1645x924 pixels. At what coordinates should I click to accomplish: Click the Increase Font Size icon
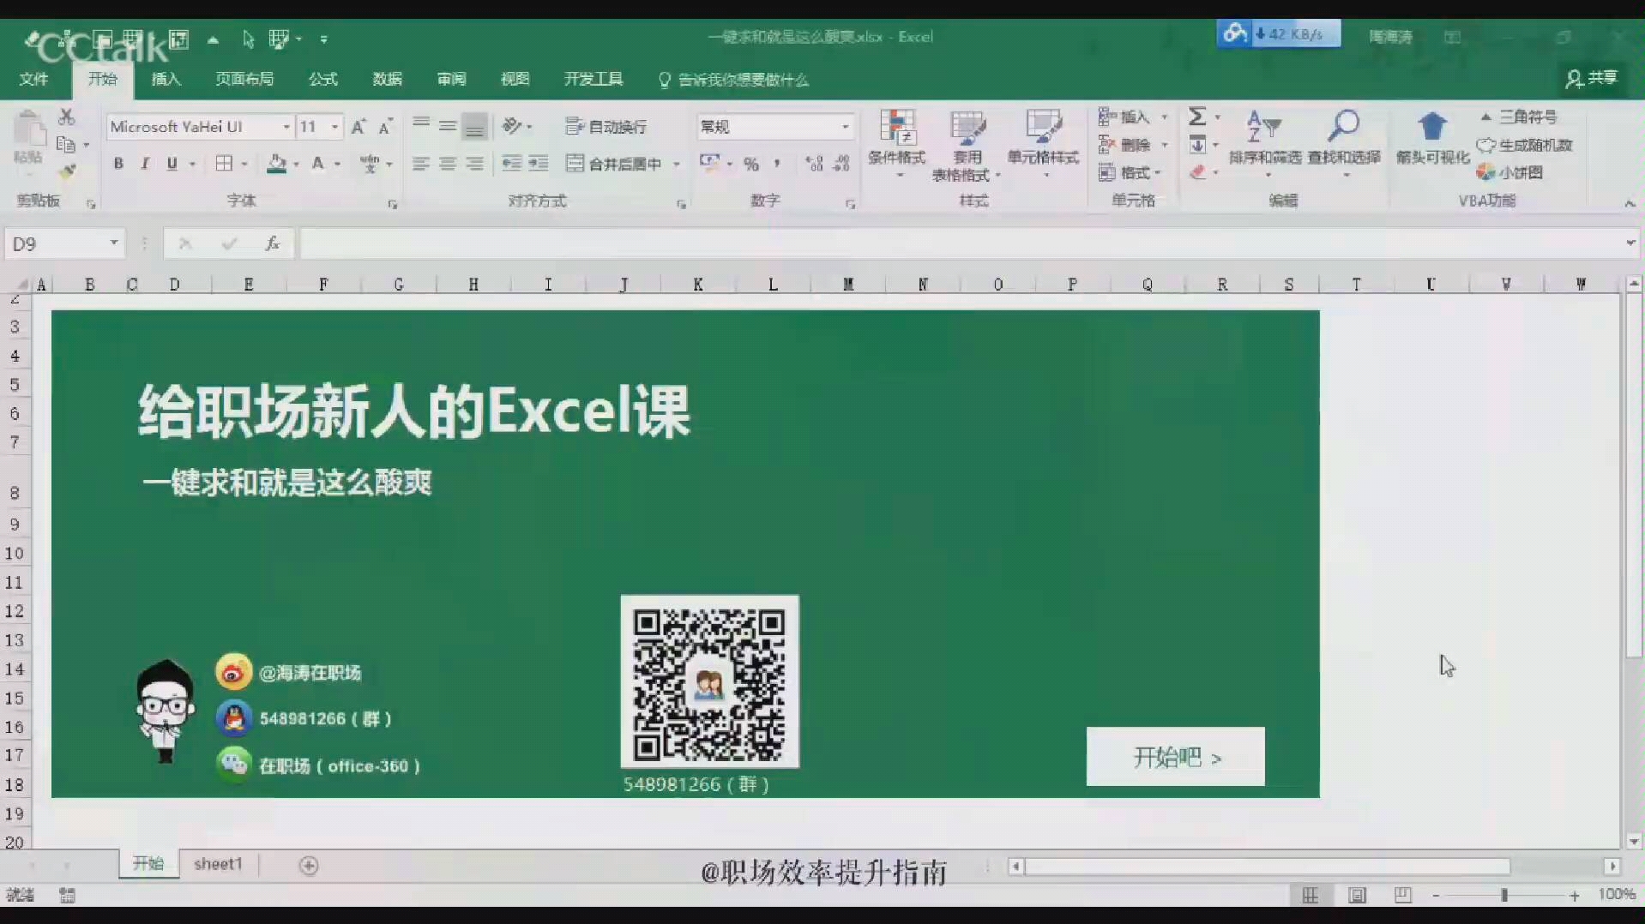coord(359,127)
